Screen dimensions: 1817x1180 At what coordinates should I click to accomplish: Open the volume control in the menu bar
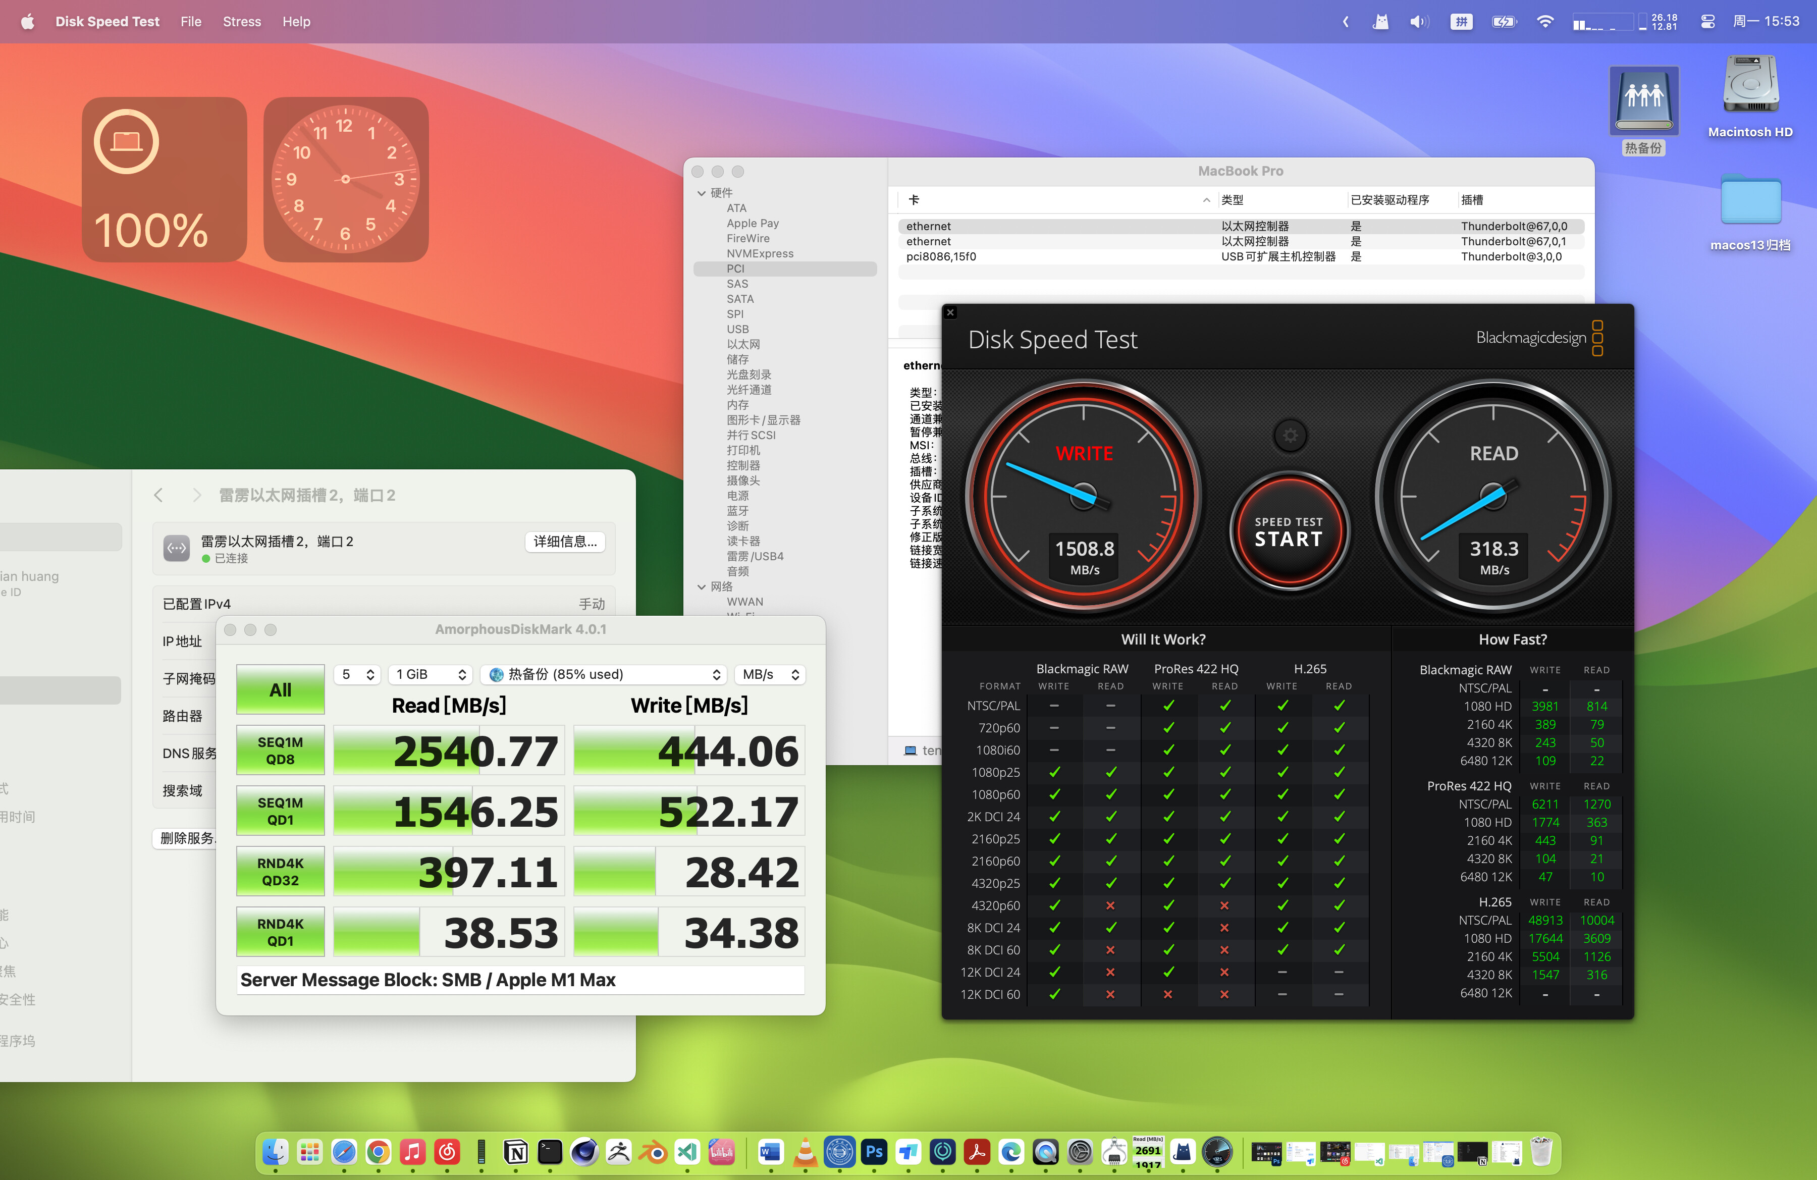pos(1419,21)
